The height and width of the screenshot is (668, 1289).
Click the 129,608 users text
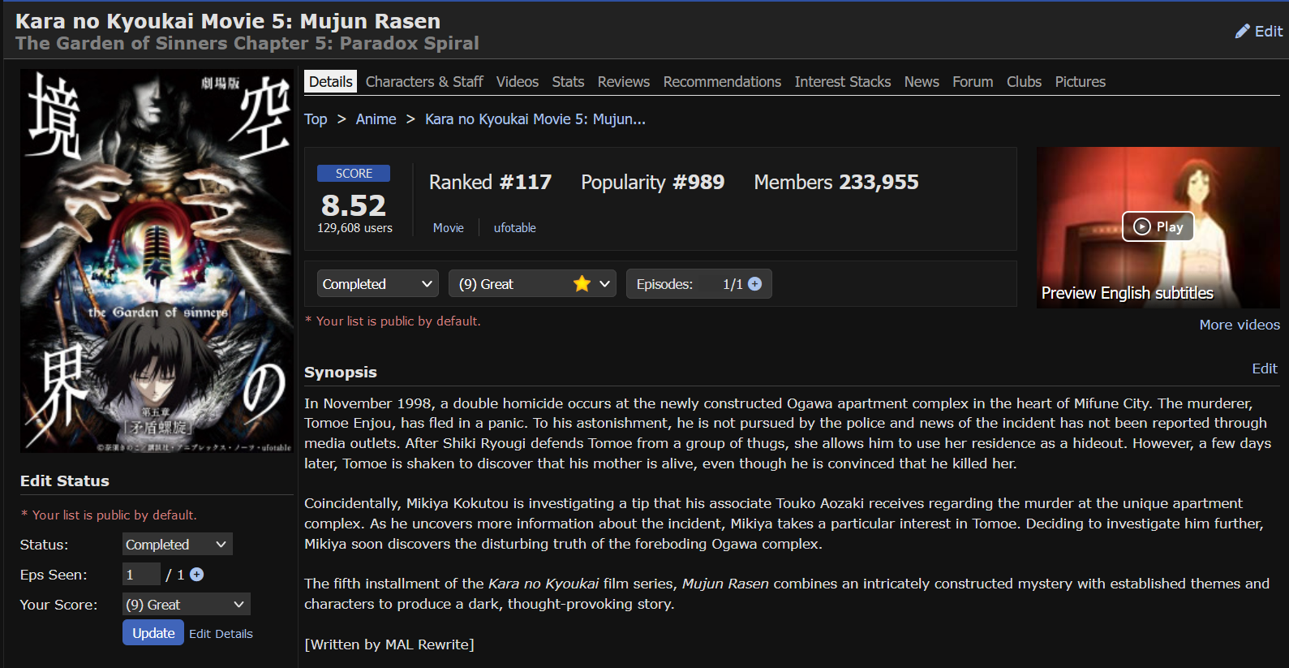coord(354,228)
